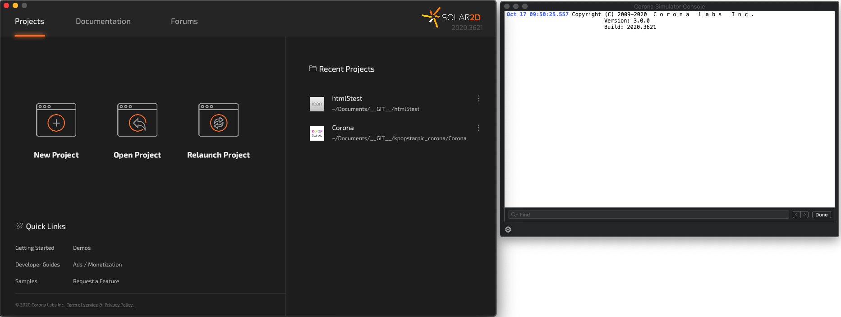Click Done in the console find bar
The image size is (841, 317).
pos(821,215)
